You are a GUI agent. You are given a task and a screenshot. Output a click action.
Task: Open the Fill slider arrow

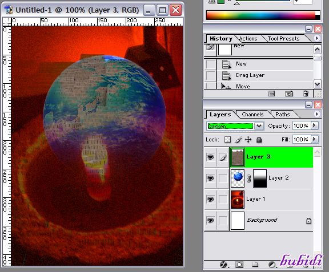[x=314, y=139]
